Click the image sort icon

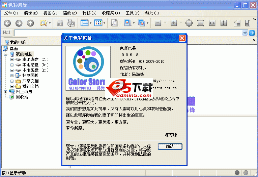pyautogui.click(x=128, y=23)
